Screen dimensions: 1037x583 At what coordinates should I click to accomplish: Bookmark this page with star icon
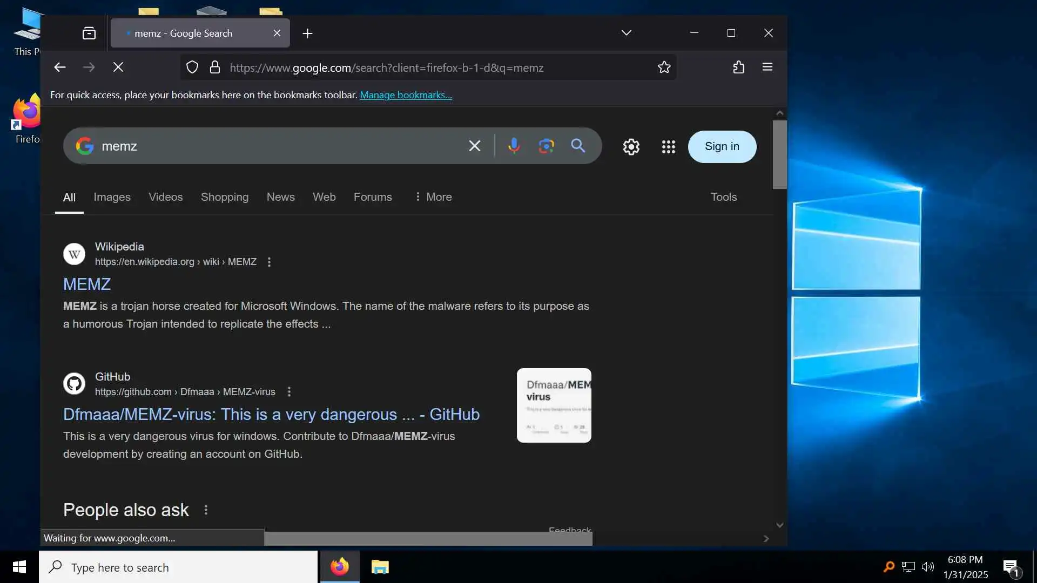click(664, 67)
